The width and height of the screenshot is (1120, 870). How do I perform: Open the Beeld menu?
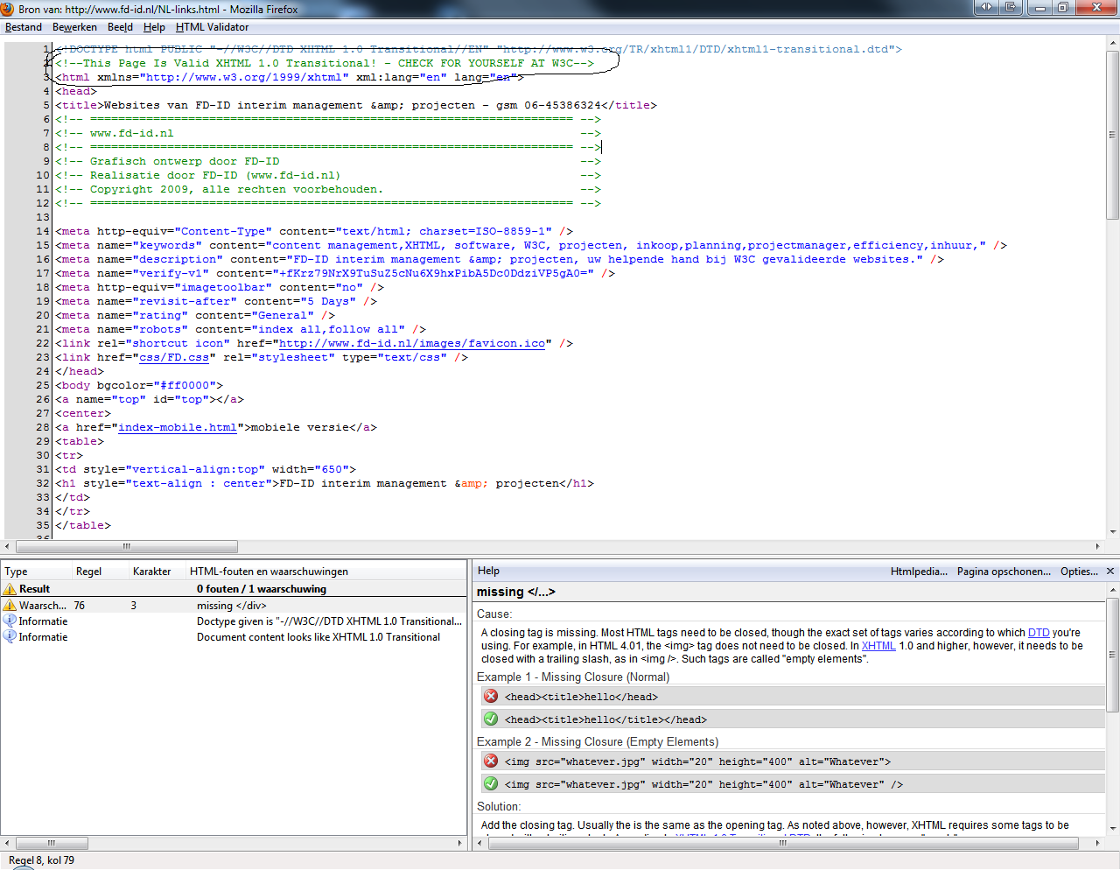coord(121,27)
